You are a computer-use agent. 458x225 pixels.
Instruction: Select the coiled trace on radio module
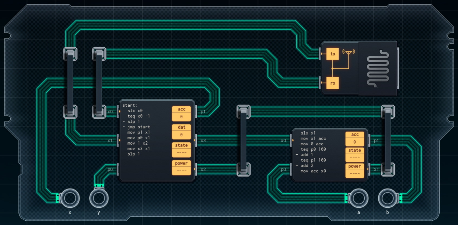pos(378,69)
